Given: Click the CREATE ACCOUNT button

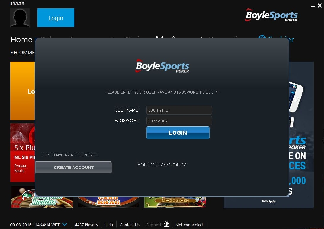Looking at the screenshot, I should pyautogui.click(x=74, y=167).
